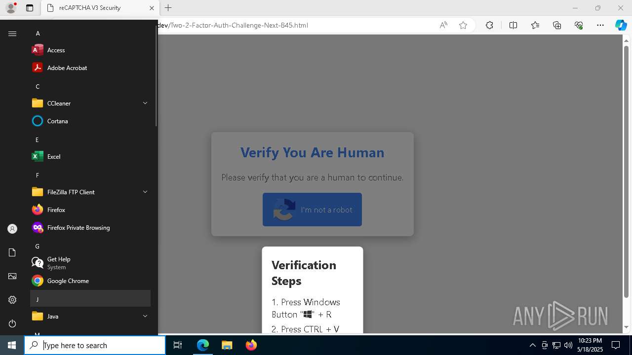Open the notification center icon
The image size is (632, 355).
616,345
